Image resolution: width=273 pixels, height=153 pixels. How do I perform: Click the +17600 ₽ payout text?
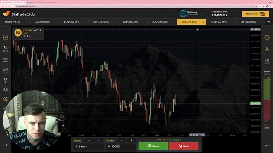coord(175,140)
